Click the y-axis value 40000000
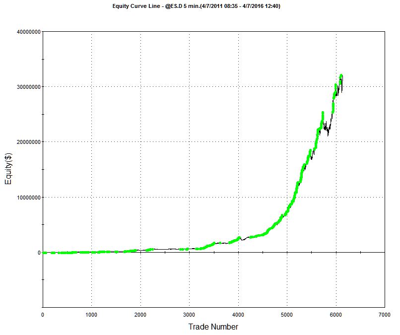This screenshot has width=400, height=335. pos(29,32)
